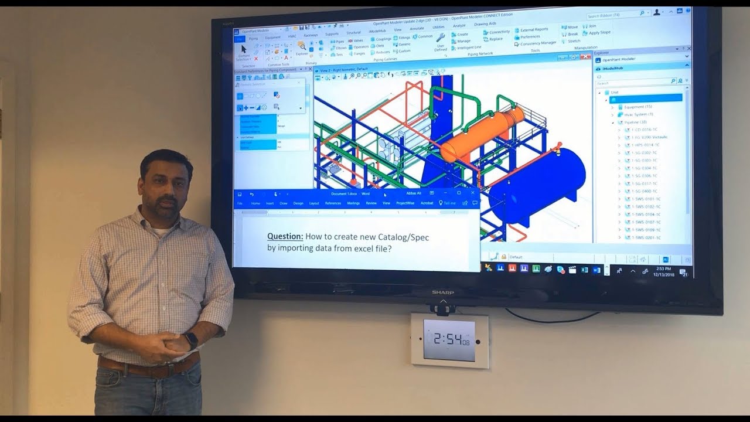
Task: Place Pipes from the Piping Galleries
Action: point(337,42)
